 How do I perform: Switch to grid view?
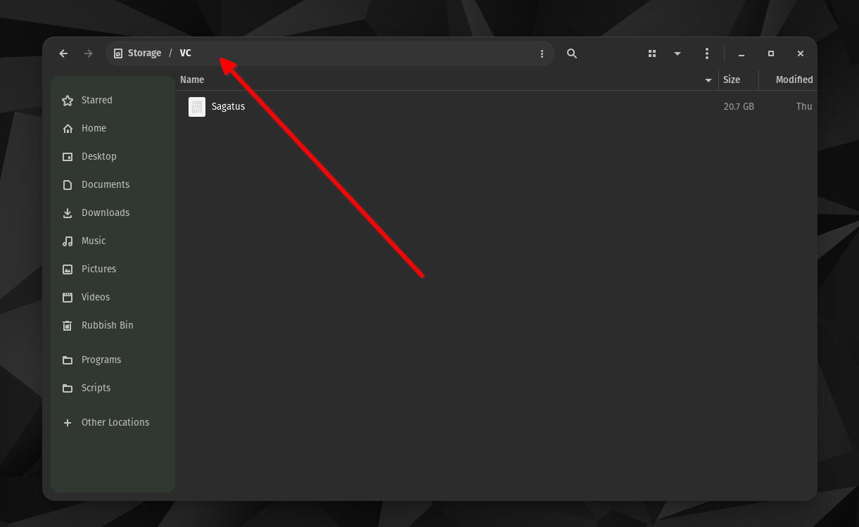pos(652,53)
